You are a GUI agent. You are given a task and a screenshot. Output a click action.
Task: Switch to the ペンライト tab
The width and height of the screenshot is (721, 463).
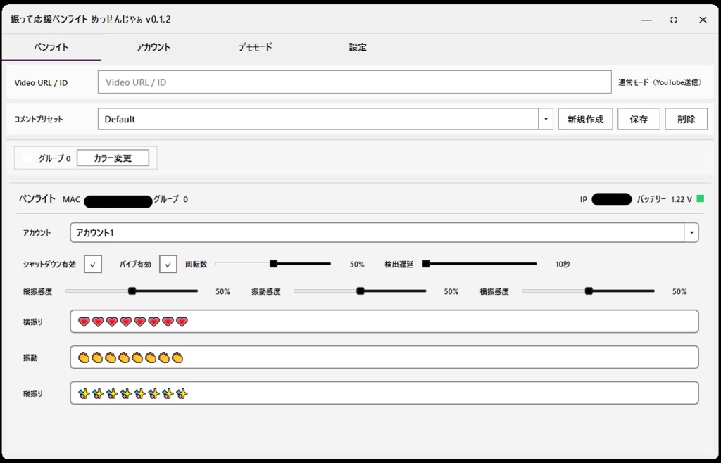(x=51, y=47)
